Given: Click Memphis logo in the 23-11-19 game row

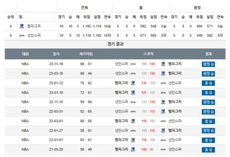Looking at the screenshot, I should point(163,64).
